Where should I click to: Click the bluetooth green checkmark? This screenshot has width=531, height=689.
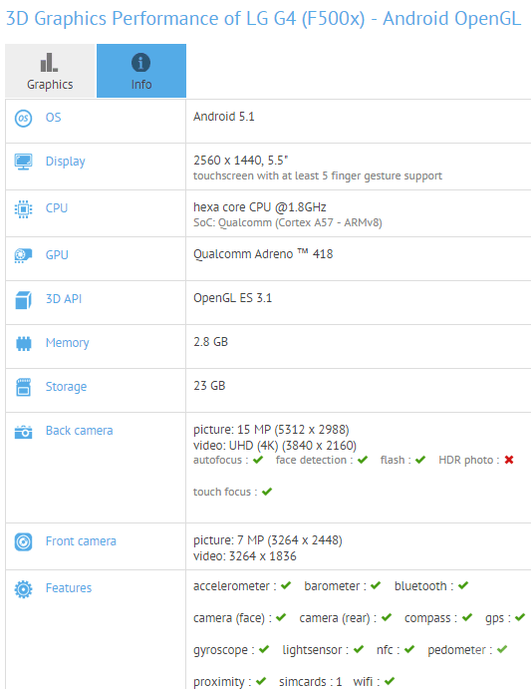(x=463, y=585)
